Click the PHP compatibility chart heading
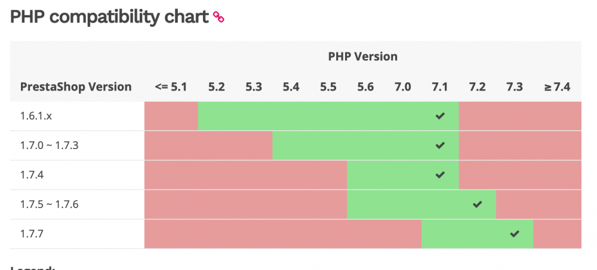Image resolution: width=597 pixels, height=270 pixels. click(x=109, y=17)
